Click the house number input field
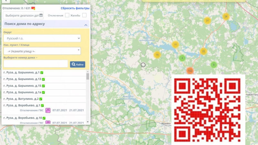258x145 pixels. coord(36,64)
